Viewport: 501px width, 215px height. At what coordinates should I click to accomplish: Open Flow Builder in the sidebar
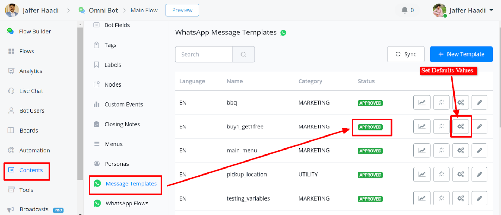pos(35,31)
